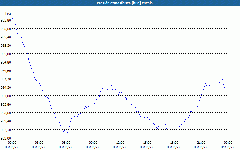The height and width of the screenshot is (150, 240).
Task: Click the 935,20 y-axis value
Action: pyautogui.click(x=5, y=46)
